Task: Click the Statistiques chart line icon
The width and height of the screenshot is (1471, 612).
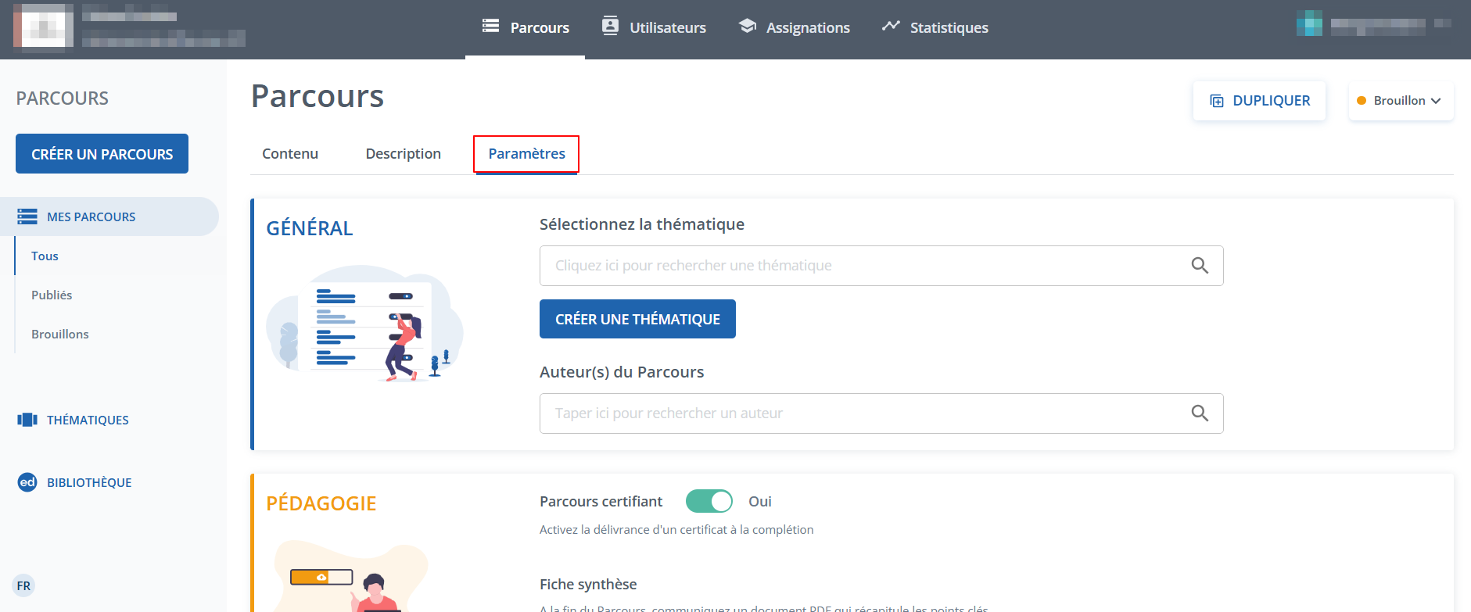Action: pyautogui.click(x=891, y=27)
